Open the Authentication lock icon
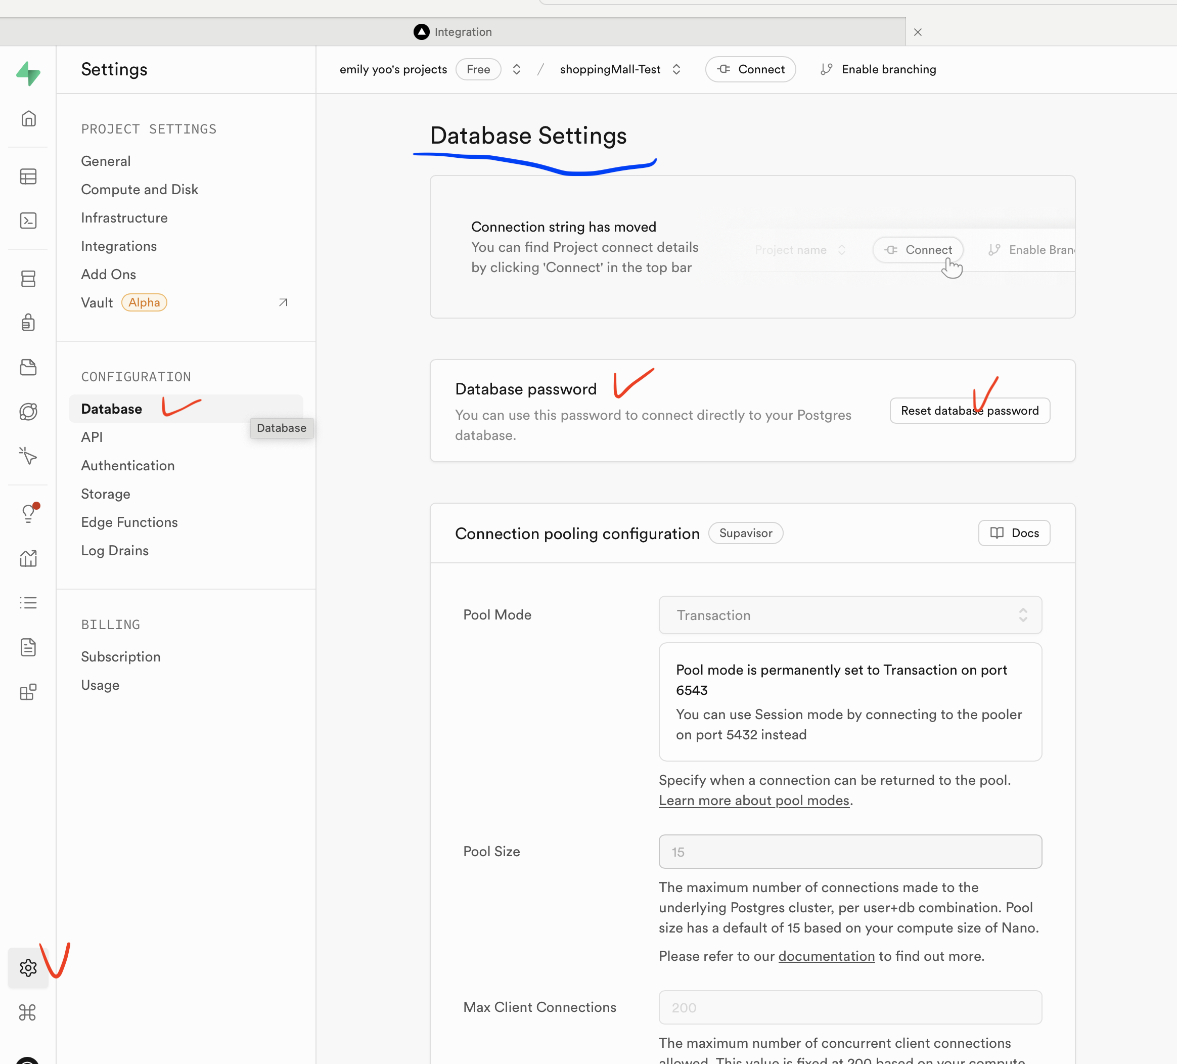 click(x=28, y=322)
